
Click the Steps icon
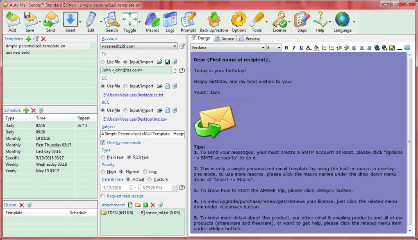click(302, 19)
